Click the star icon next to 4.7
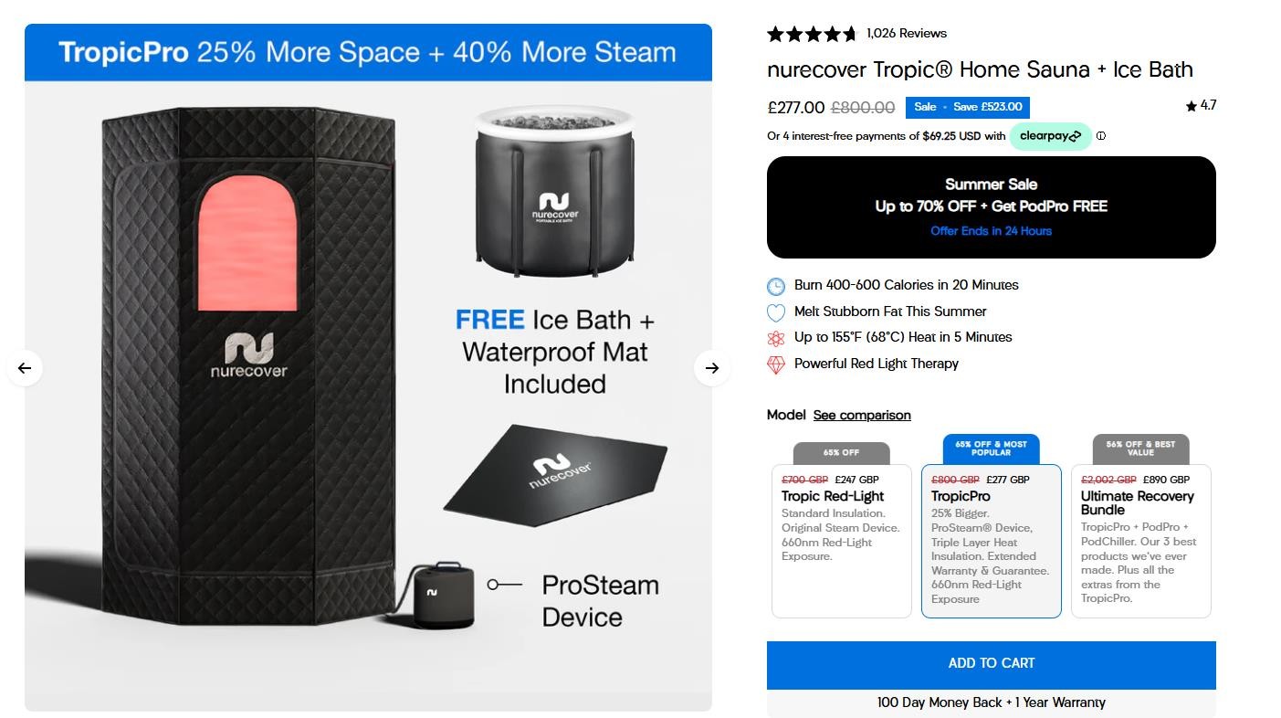Viewport: 1281px width, 718px height. [1192, 106]
